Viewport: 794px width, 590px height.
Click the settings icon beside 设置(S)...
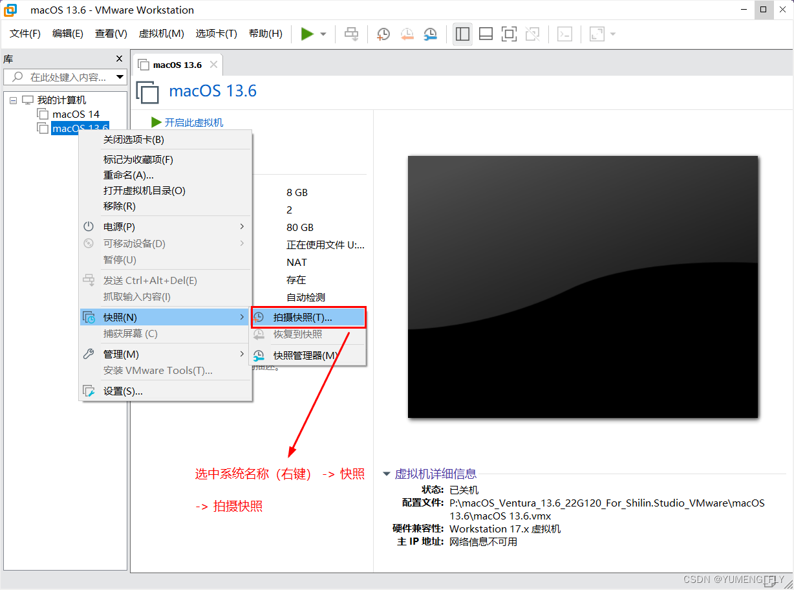89,391
